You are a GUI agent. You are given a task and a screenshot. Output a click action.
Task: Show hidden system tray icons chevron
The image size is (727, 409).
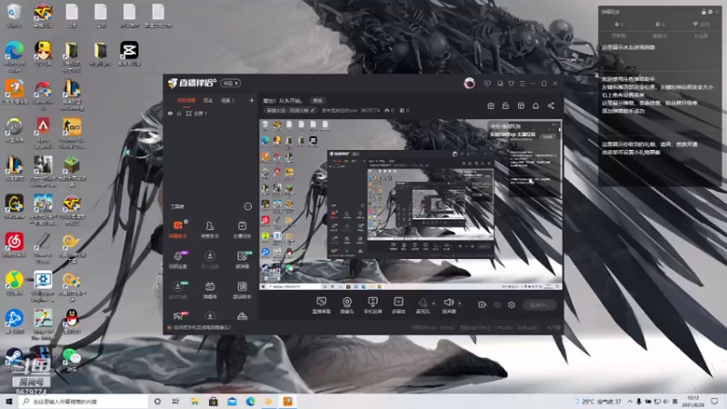pyautogui.click(x=630, y=401)
